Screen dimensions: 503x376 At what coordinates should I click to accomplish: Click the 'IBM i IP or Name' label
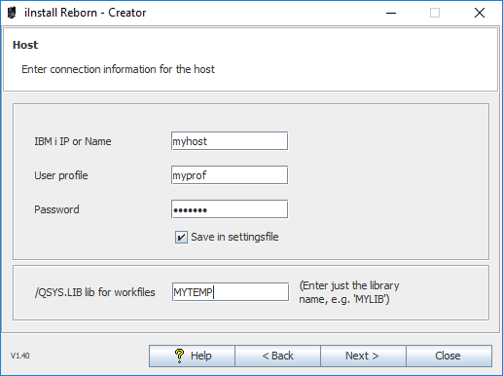[73, 141]
